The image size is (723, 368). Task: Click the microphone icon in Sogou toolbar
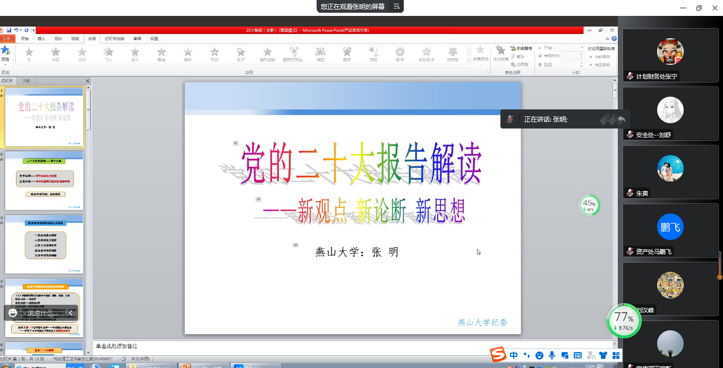[x=552, y=355]
